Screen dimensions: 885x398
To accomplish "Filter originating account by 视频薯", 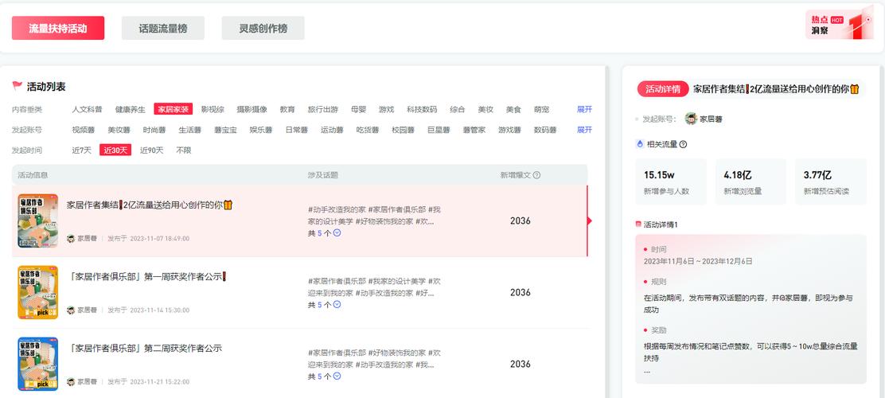I will [x=83, y=130].
